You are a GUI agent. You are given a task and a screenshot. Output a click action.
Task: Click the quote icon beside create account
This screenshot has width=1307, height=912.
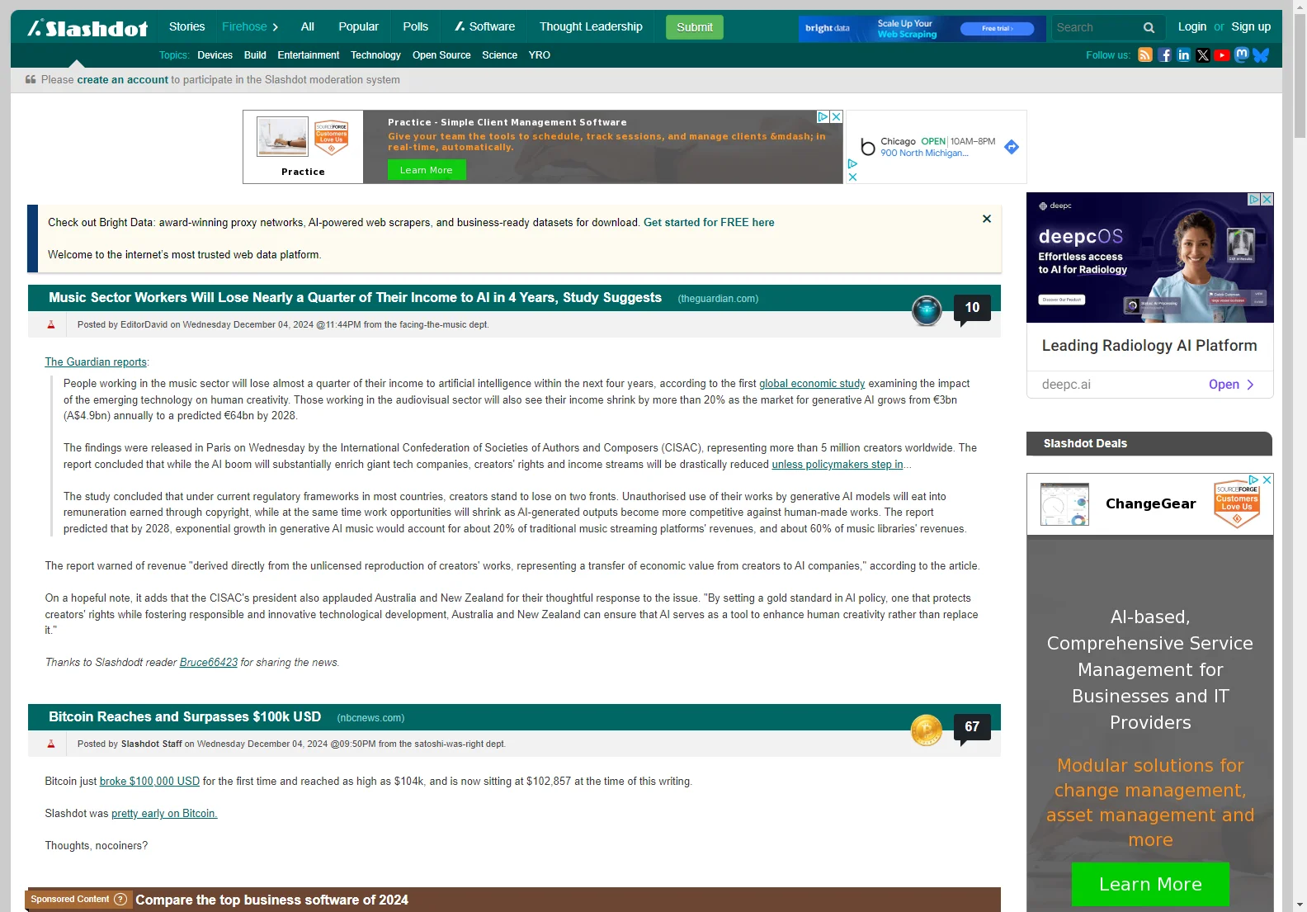[31, 80]
